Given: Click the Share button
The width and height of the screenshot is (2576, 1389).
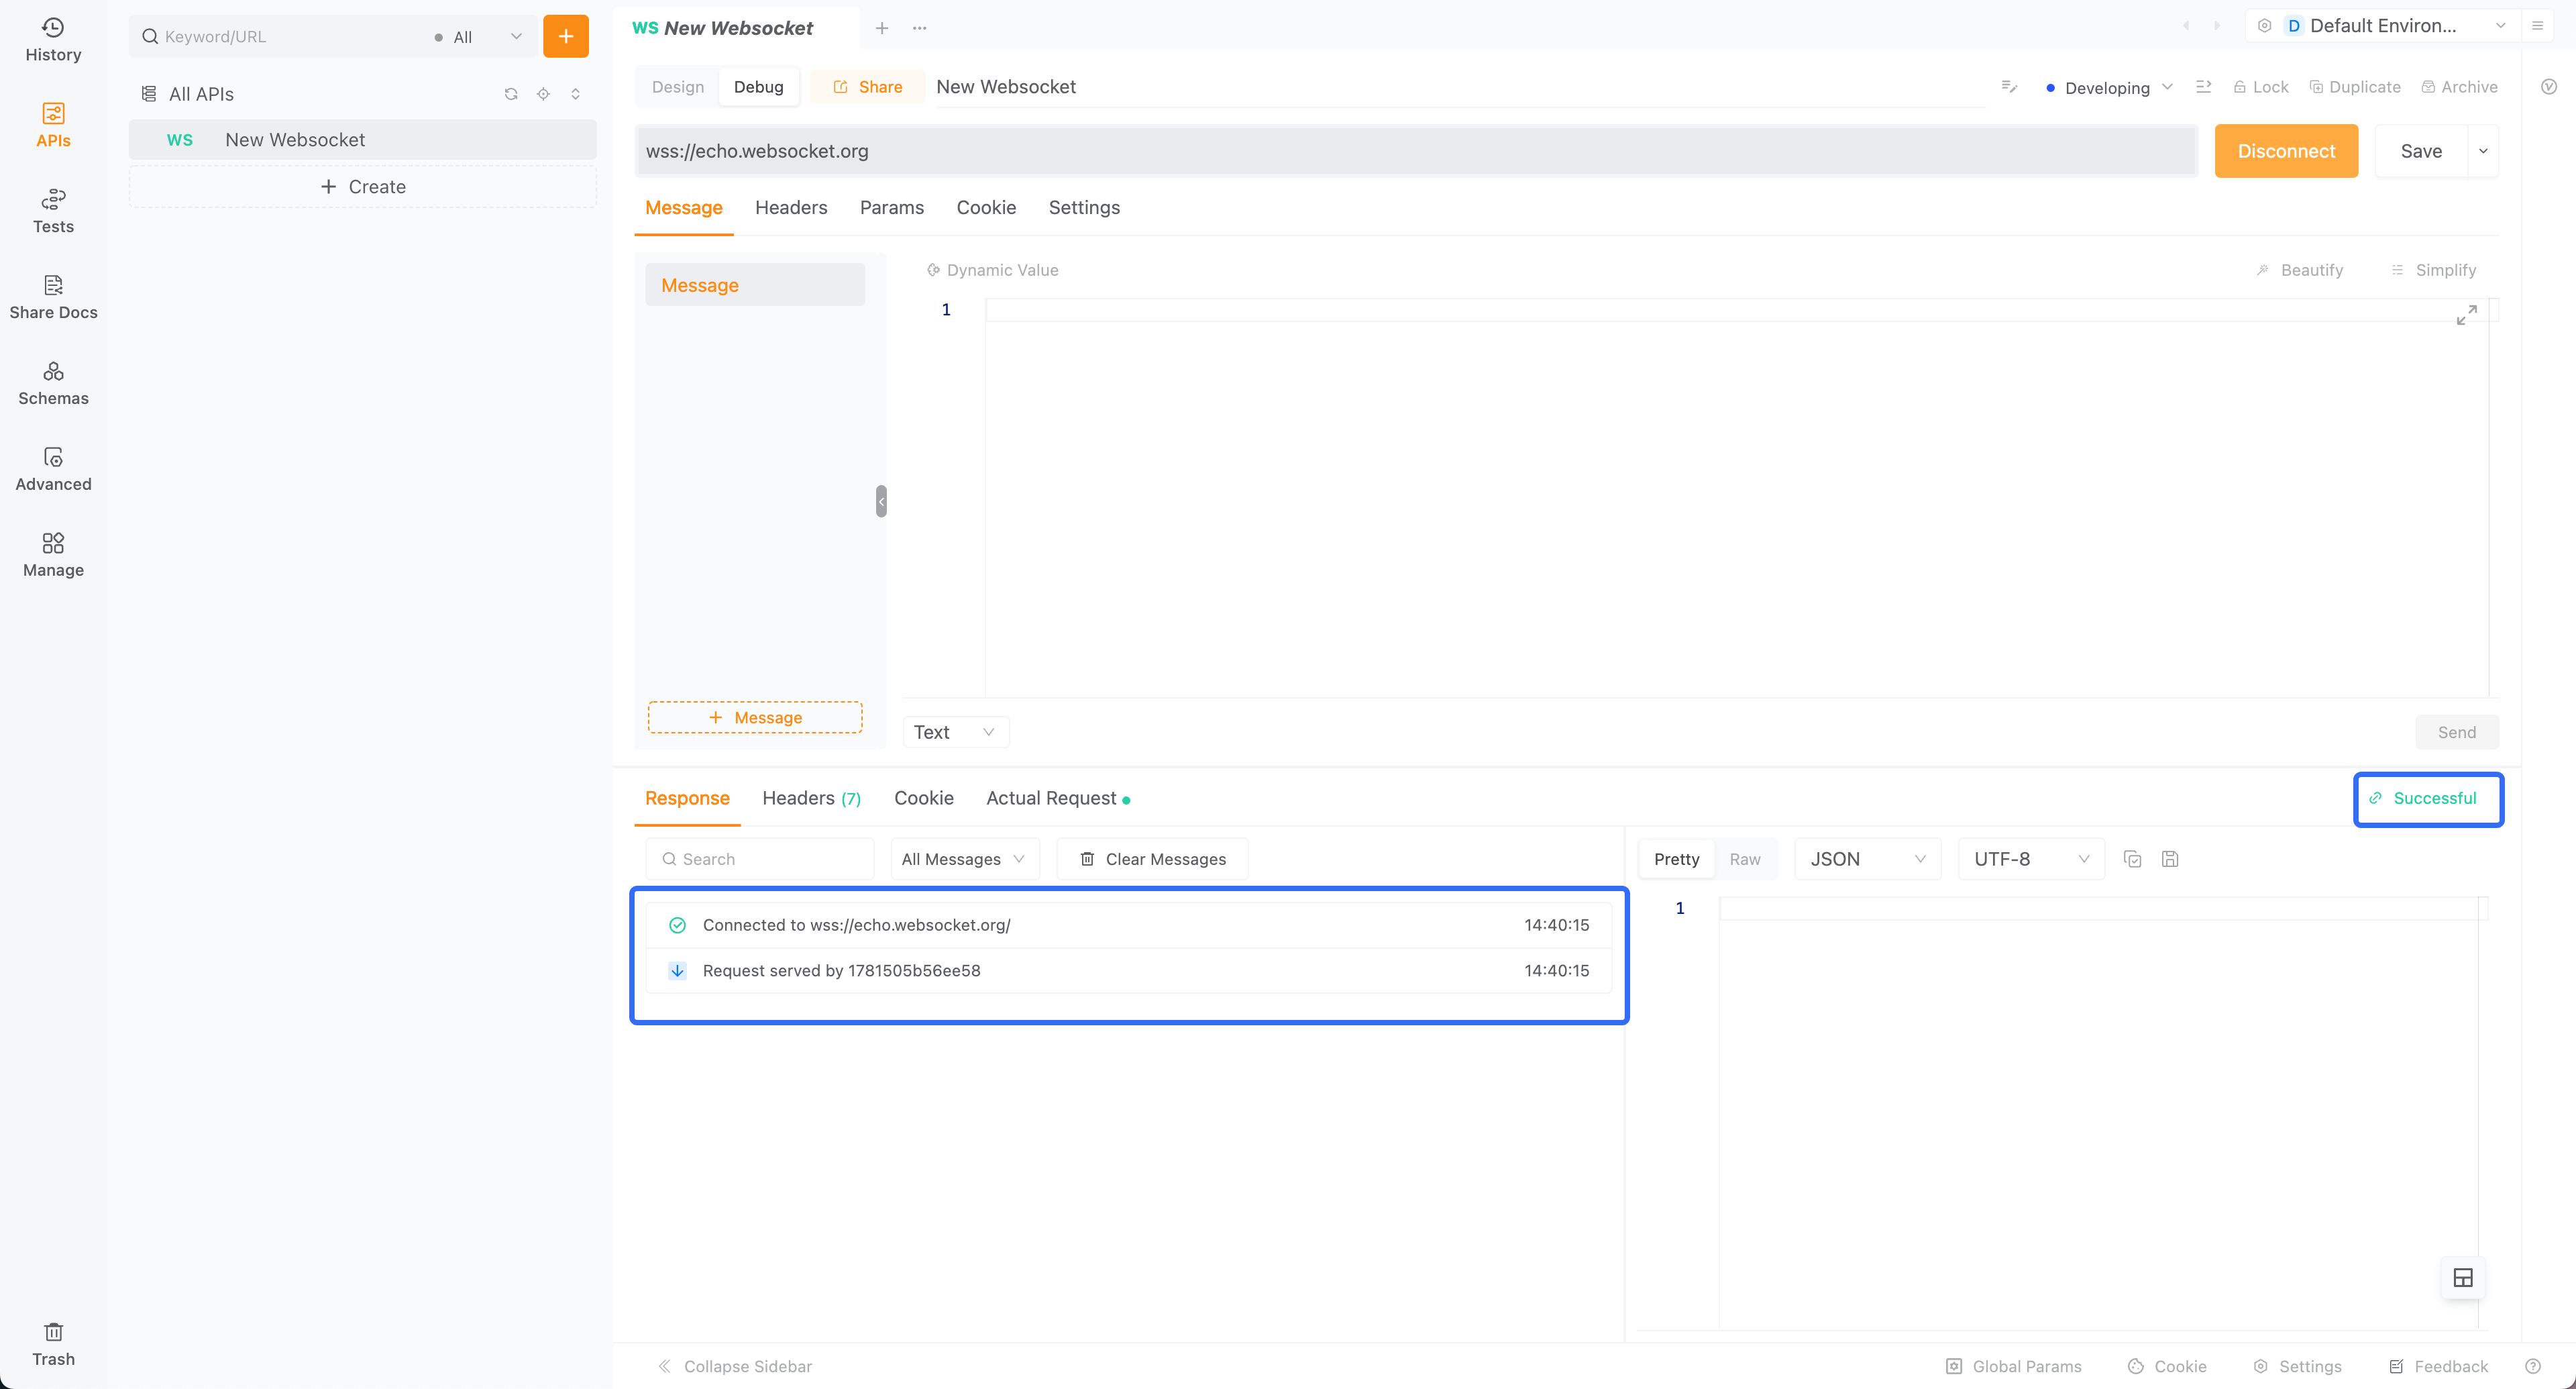Looking at the screenshot, I should click(867, 87).
